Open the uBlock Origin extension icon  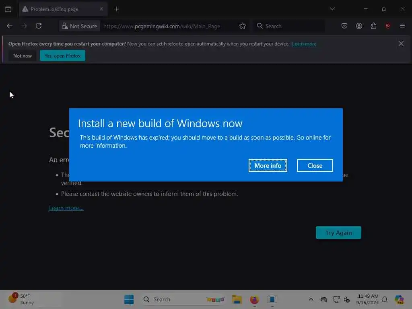pyautogui.click(x=388, y=26)
